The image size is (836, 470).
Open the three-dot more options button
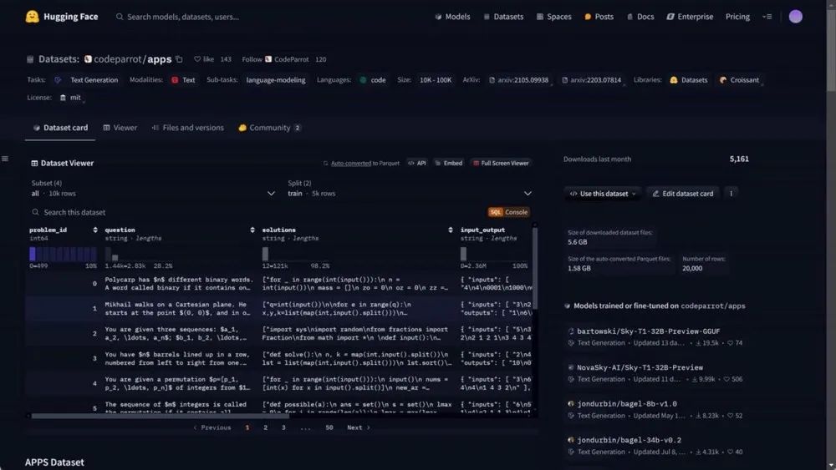[x=731, y=193]
